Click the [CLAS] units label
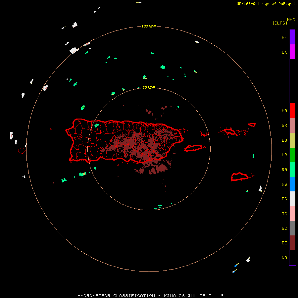This screenshot has height=298, width=298. (280, 23)
